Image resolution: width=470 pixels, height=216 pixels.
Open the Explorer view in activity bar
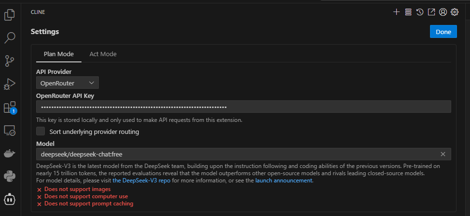click(x=10, y=14)
